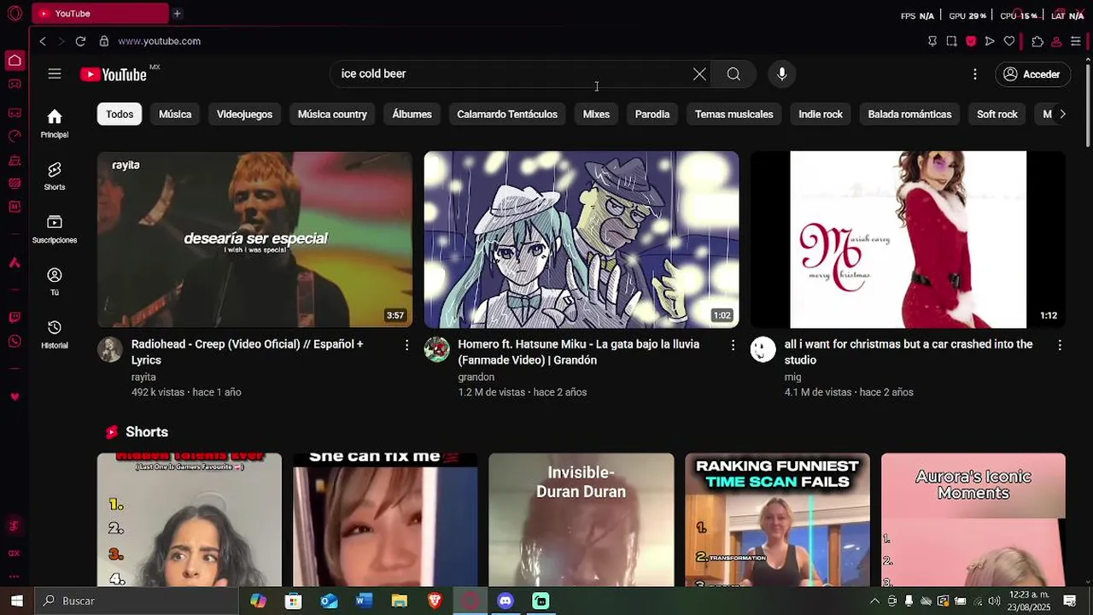Run the search with the magnifier button
Screen dimensions: 1093x615
coord(734,74)
